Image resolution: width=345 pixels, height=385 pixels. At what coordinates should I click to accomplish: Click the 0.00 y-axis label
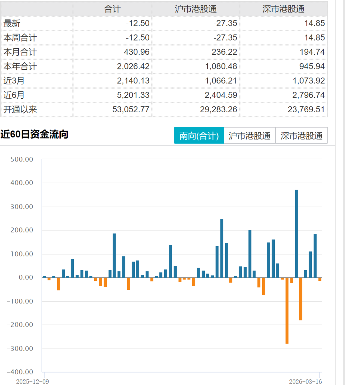pos(26,278)
